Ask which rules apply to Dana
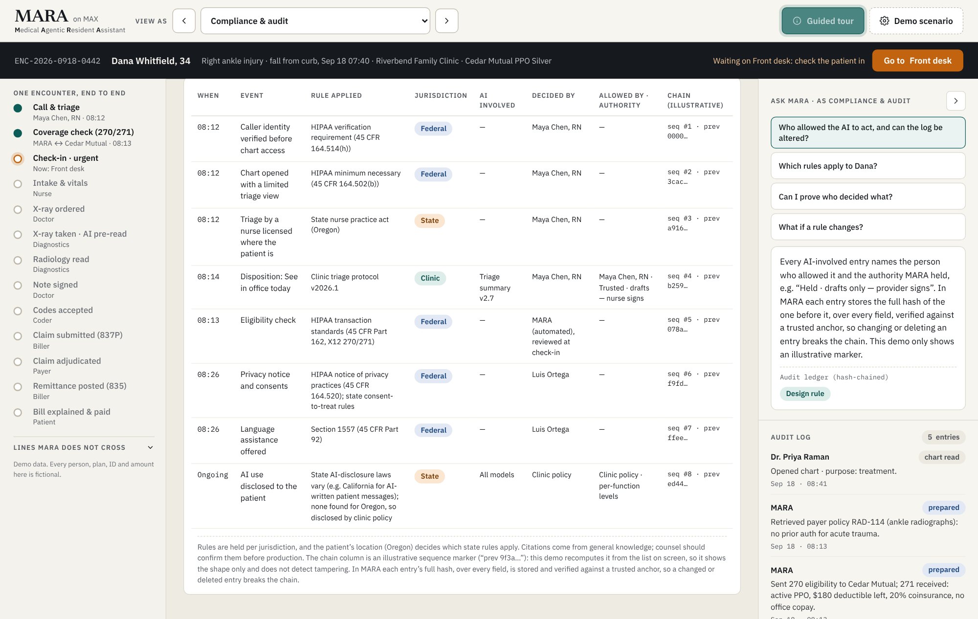This screenshot has height=619, width=978. tap(868, 166)
